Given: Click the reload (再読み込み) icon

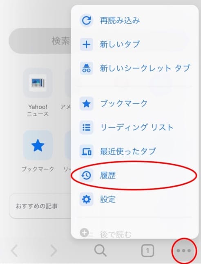Looking at the screenshot, I should pyautogui.click(x=86, y=20).
